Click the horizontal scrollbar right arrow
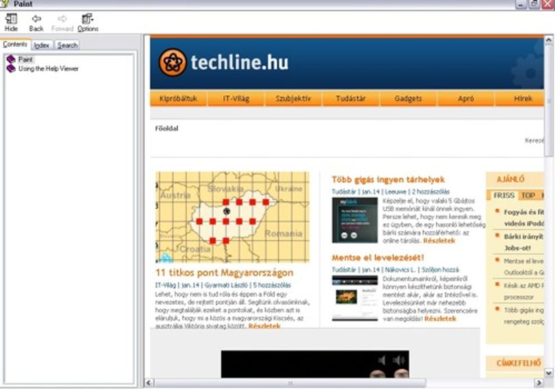The height and width of the screenshot is (389, 555). pyautogui.click(x=539, y=383)
